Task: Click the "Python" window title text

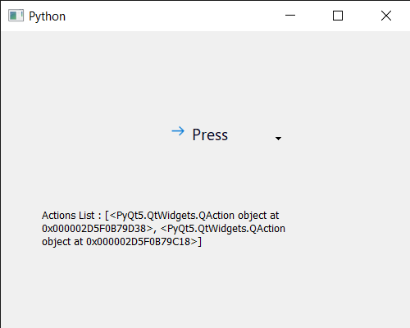Action: 48,16
